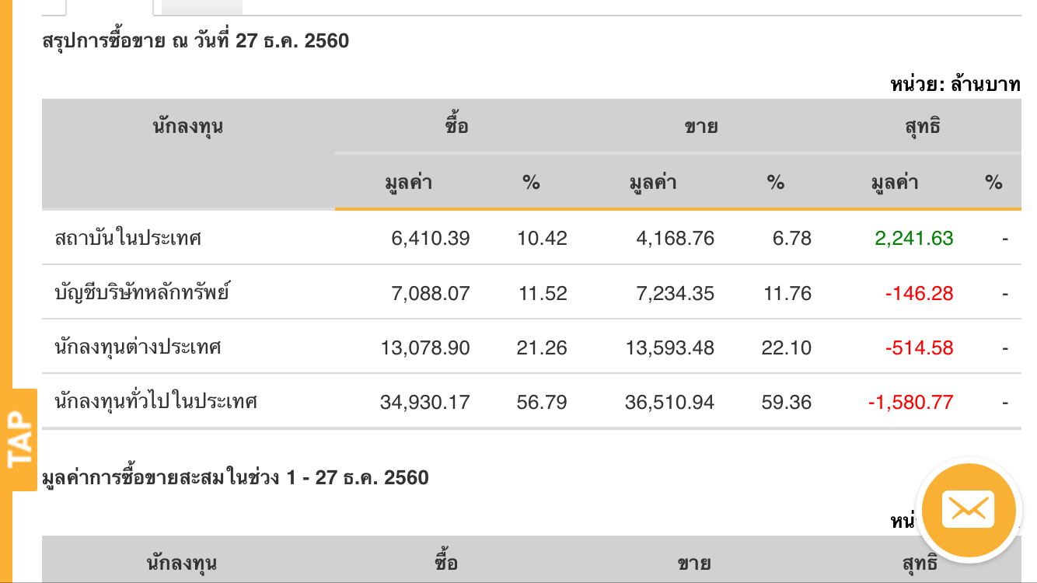The image size is (1037, 583).
Task: Click the สุทธิ column header in top table
Action: point(923,126)
